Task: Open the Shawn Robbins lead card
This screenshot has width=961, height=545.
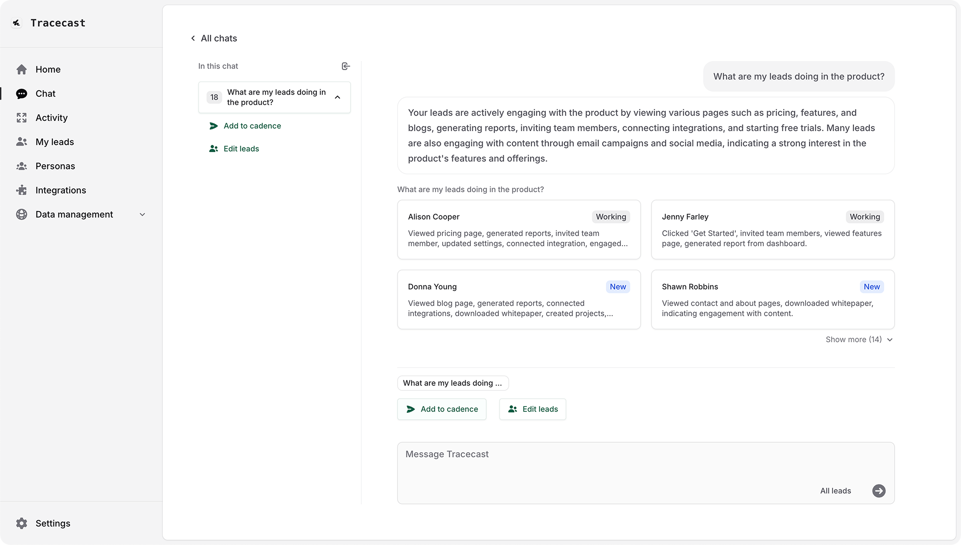Action: tap(773, 299)
